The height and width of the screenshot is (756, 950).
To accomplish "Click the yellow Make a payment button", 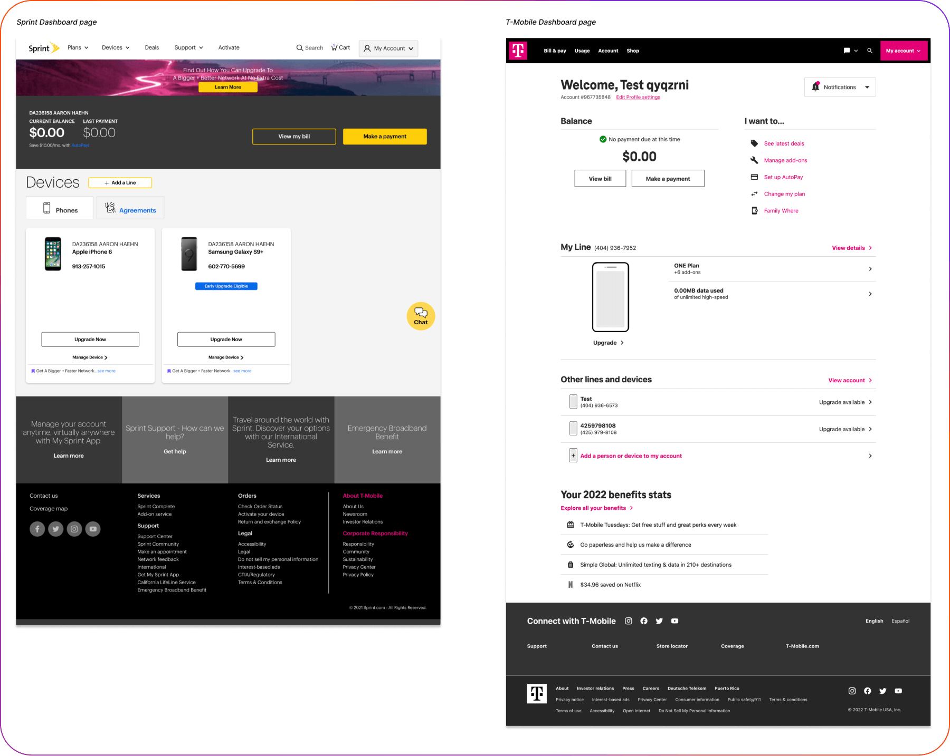I will coord(385,137).
